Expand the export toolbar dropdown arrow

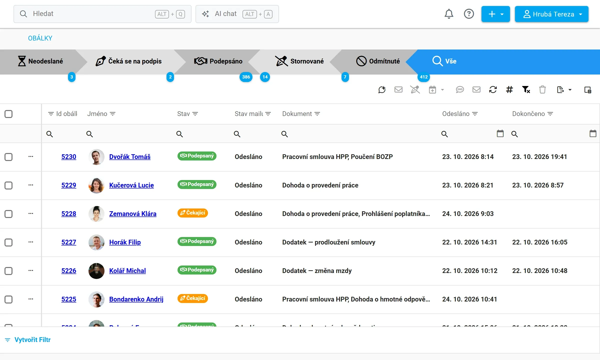click(570, 90)
